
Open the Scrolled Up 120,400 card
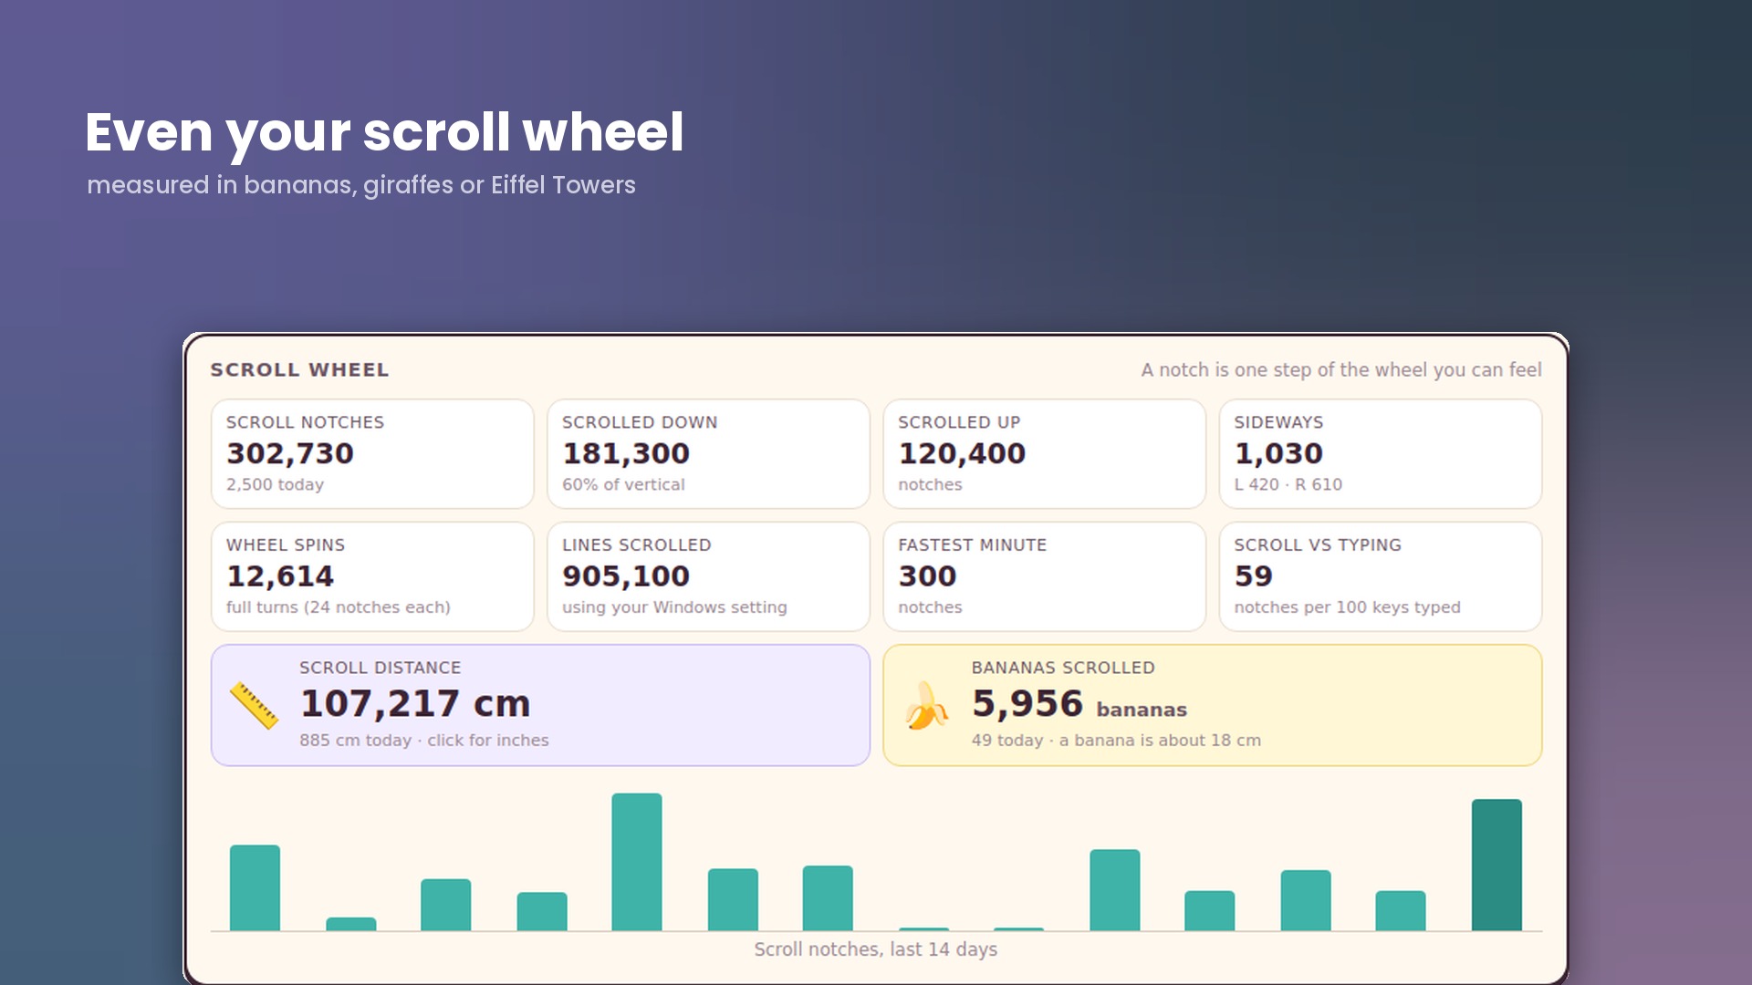tap(1045, 453)
